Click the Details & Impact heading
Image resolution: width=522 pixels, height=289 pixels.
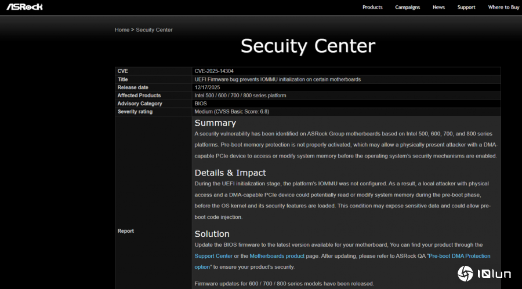230,173
